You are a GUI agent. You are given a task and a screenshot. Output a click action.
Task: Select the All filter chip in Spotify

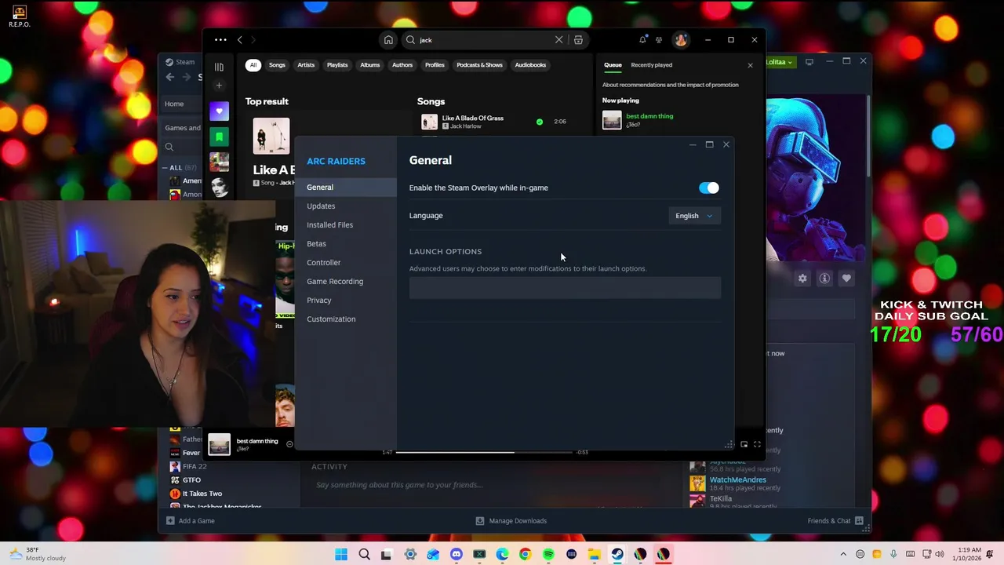pyautogui.click(x=253, y=65)
